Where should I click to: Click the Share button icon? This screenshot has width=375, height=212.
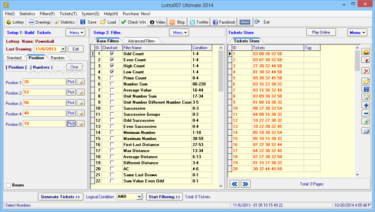pos(245,22)
